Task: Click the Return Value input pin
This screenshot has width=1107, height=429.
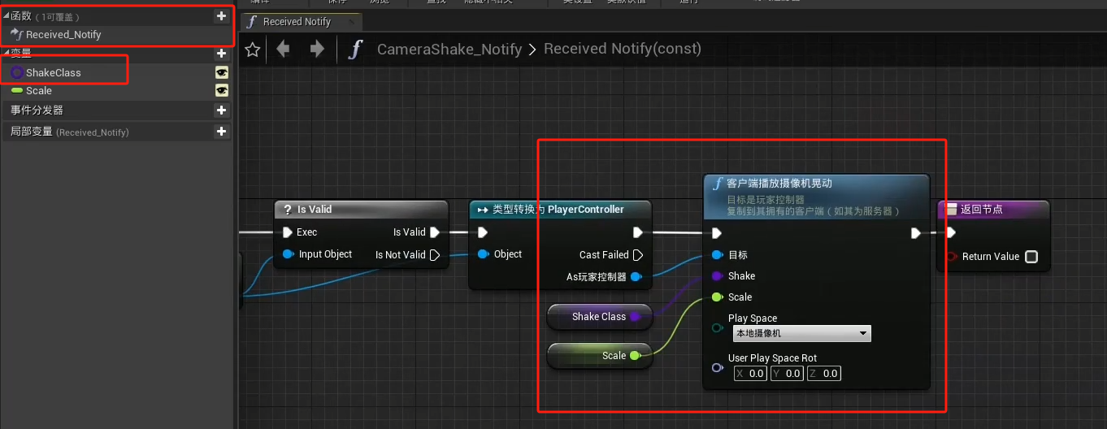Action: tap(952, 257)
